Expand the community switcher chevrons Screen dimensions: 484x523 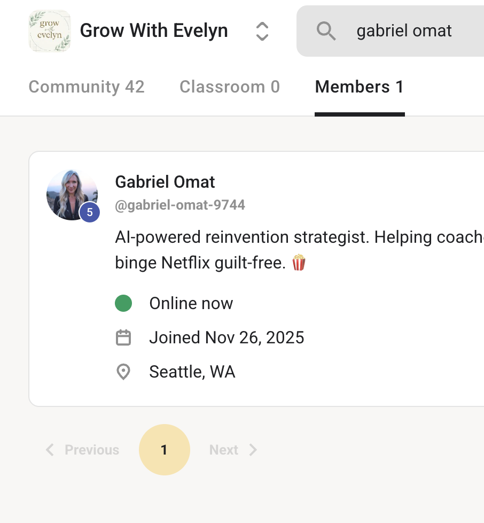[262, 31]
